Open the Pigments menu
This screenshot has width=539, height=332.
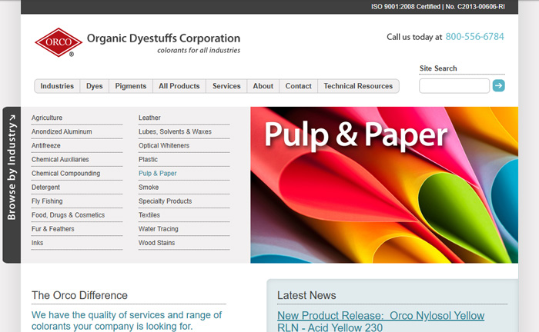click(x=131, y=86)
